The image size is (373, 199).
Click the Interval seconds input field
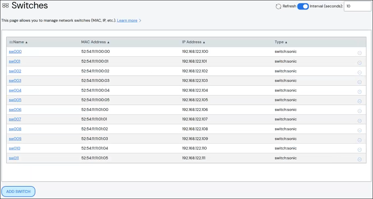click(357, 6)
